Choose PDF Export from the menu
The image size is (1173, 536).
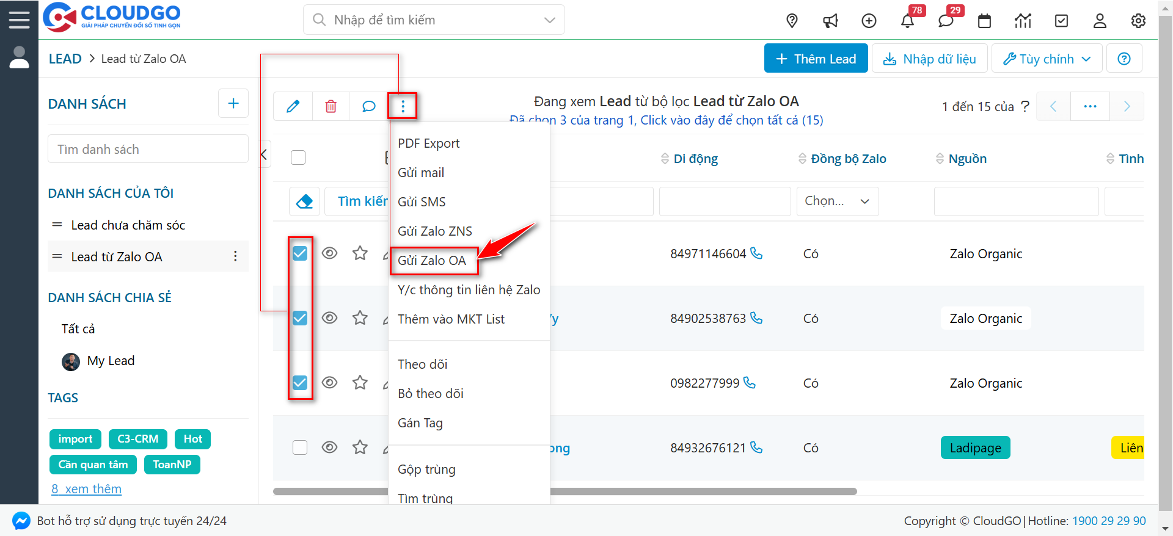428,143
